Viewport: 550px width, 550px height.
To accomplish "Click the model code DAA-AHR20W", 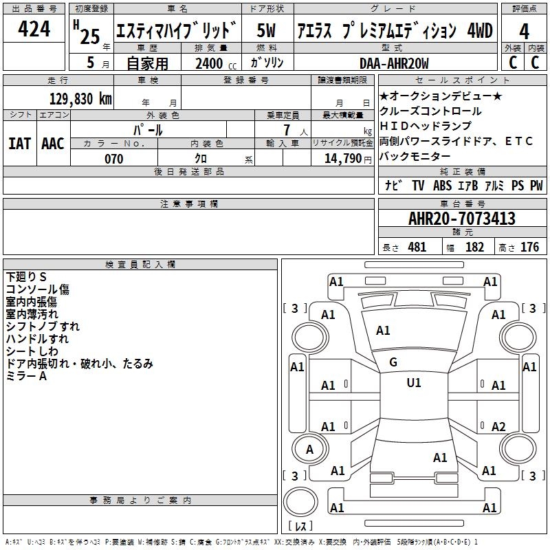I will point(394,63).
